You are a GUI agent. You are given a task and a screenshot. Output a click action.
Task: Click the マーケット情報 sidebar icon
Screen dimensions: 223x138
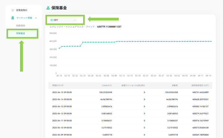click(x=13, y=18)
